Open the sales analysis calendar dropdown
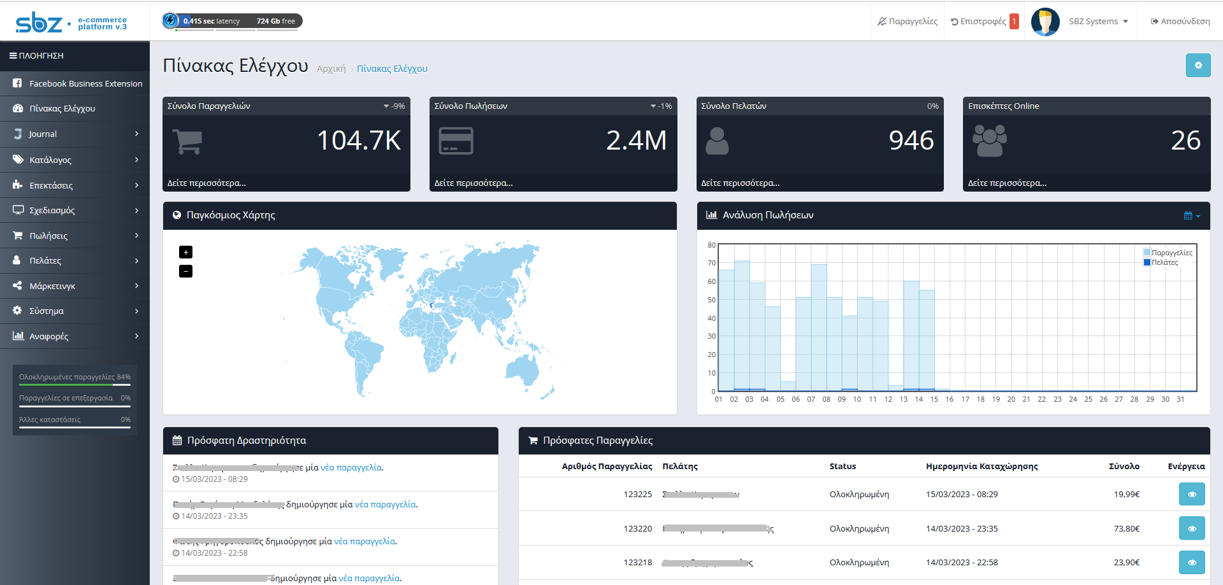The width and height of the screenshot is (1223, 585). point(1191,216)
